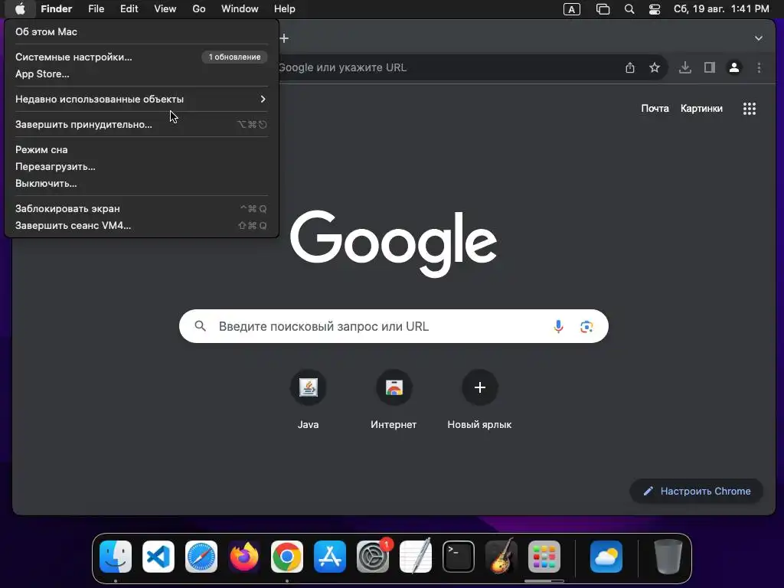Open the Help menu
Screen dimensions: 784x588
coord(285,9)
